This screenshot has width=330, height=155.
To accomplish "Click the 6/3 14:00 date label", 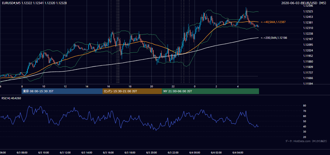I will coord(87,153).
